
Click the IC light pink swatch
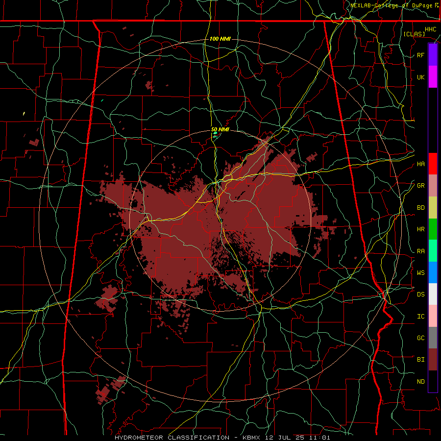(x=433, y=316)
